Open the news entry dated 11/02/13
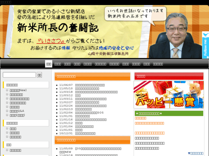 click(x=83, y=109)
